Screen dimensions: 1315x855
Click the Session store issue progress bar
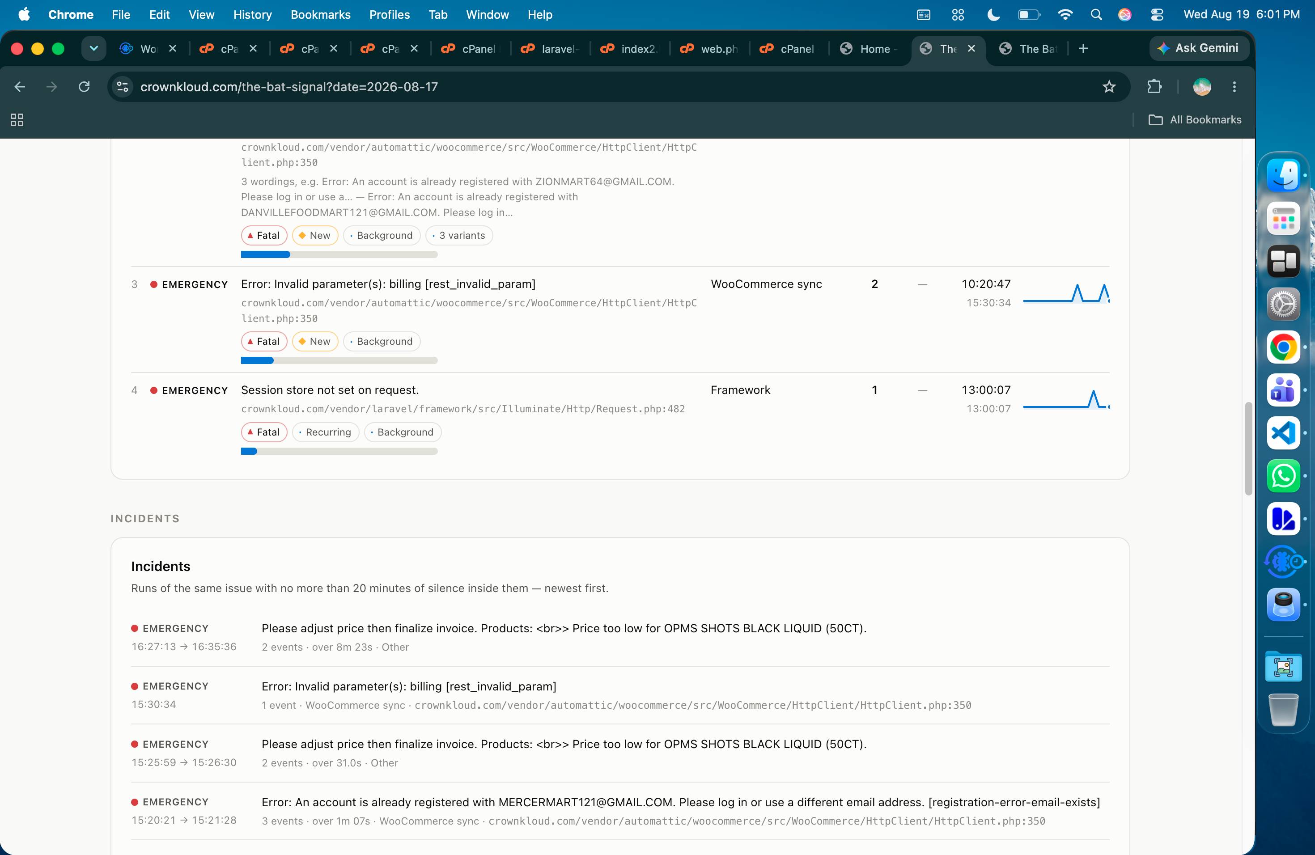[x=339, y=451]
